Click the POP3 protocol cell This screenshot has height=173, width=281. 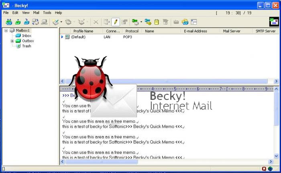click(x=127, y=37)
